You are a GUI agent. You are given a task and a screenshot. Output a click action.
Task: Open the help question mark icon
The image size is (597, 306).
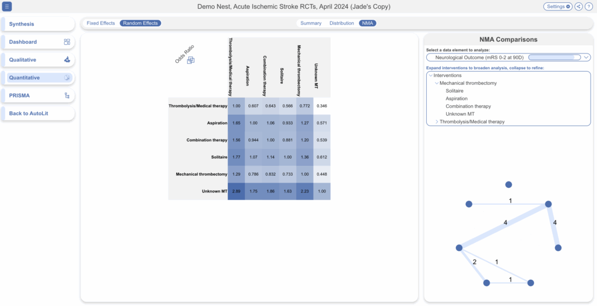click(589, 6)
